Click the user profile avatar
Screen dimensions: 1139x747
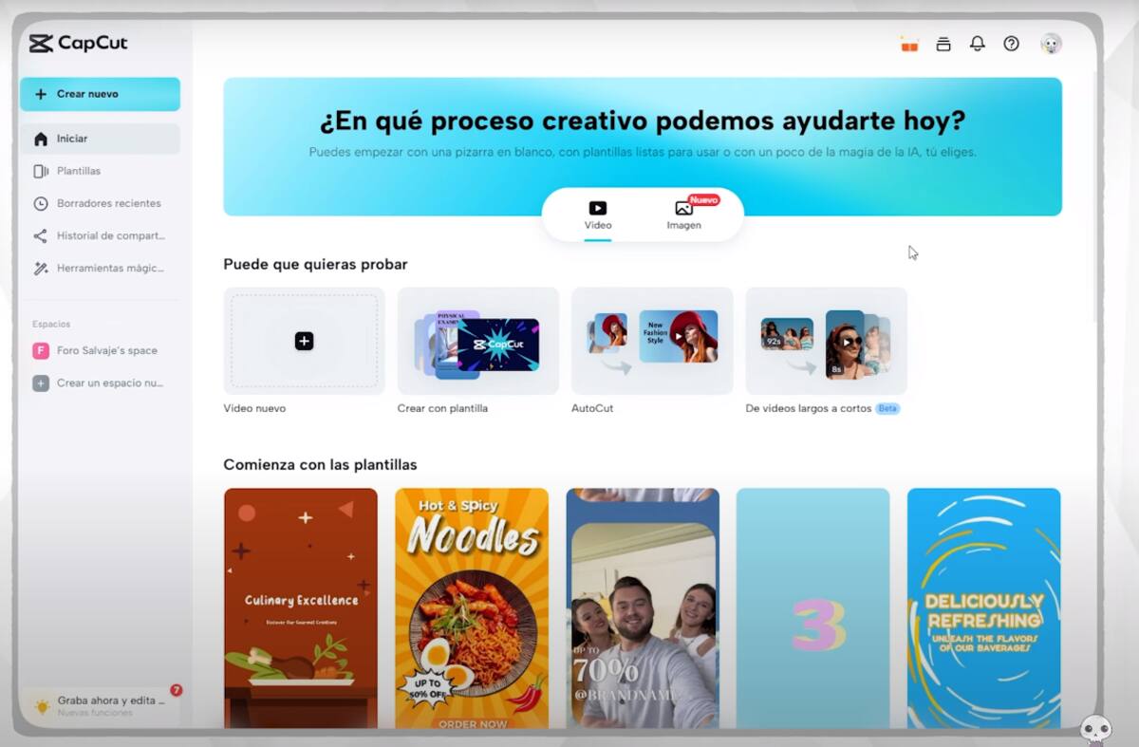1051,44
